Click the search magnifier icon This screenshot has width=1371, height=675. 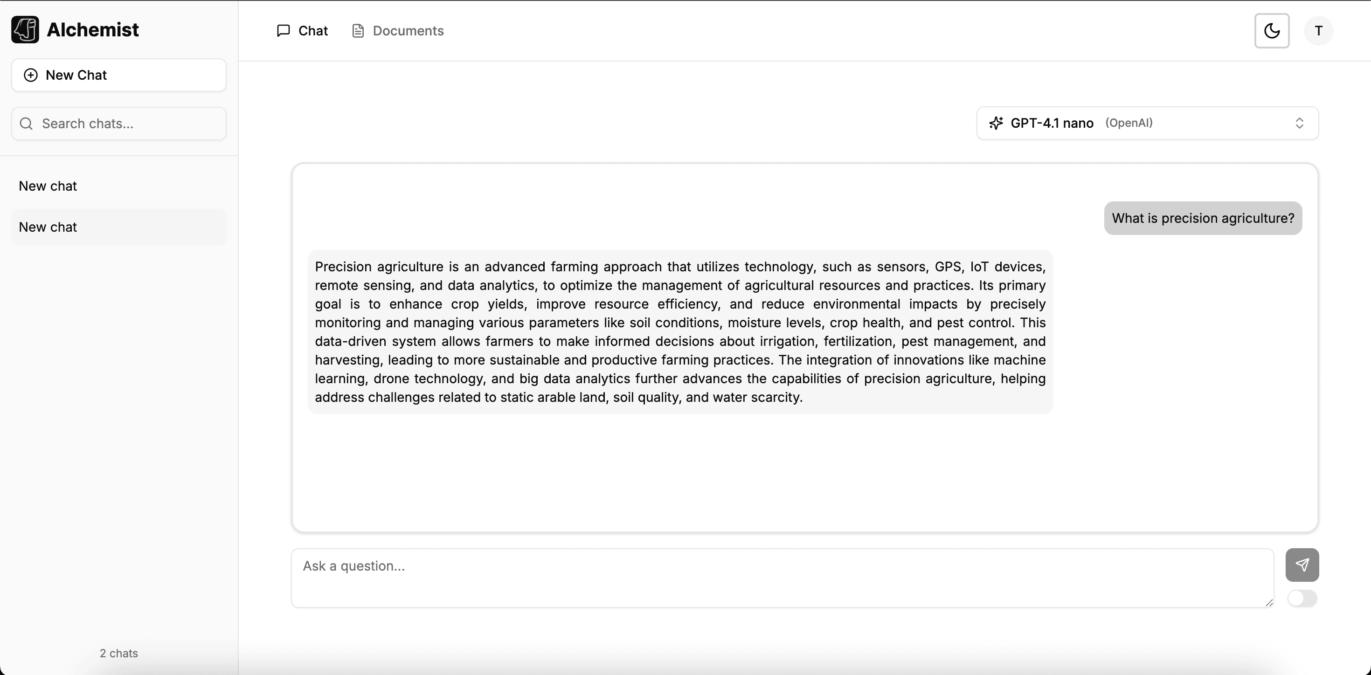(x=26, y=124)
